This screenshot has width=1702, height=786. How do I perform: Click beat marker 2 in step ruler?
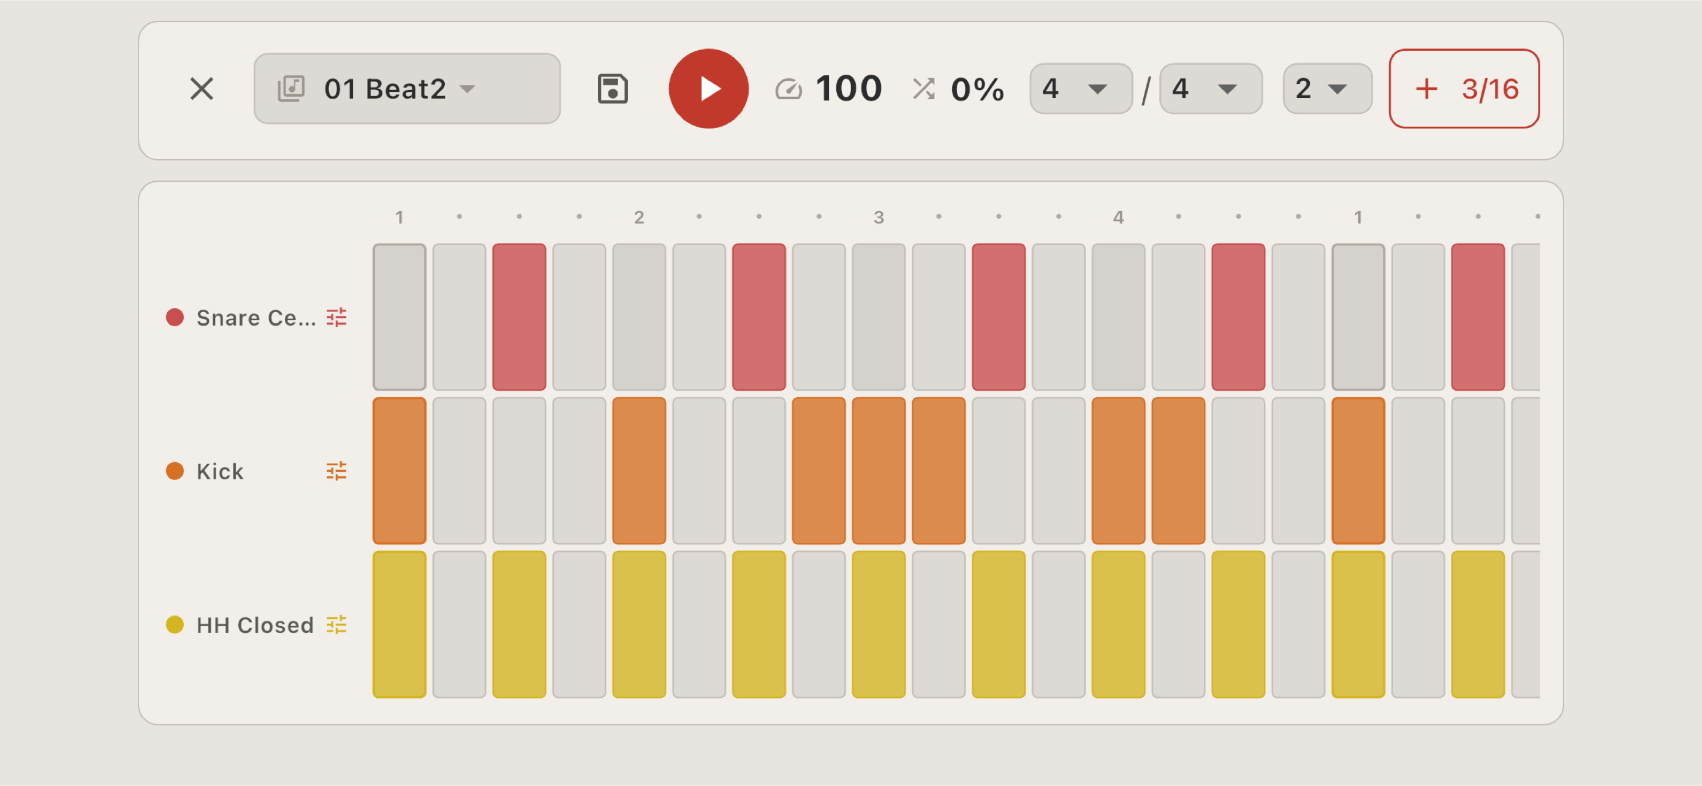[639, 217]
